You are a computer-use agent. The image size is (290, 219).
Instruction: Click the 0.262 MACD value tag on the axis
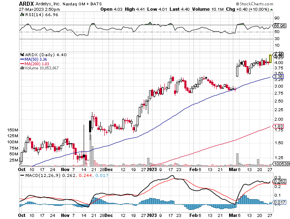pyautogui.click(x=280, y=181)
